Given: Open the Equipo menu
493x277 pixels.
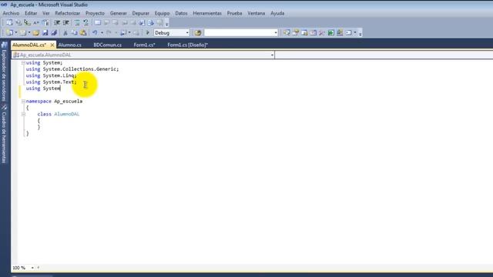Looking at the screenshot, I should [162, 13].
